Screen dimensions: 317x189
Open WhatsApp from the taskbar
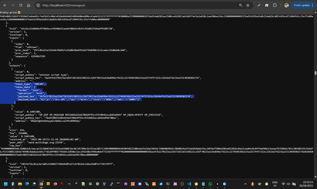210,184
